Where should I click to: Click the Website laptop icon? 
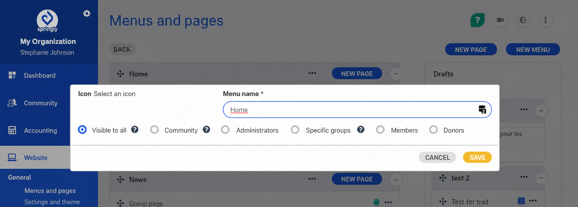[12, 157]
